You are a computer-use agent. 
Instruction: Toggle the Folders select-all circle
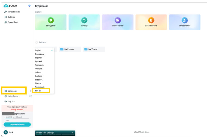[36, 42]
